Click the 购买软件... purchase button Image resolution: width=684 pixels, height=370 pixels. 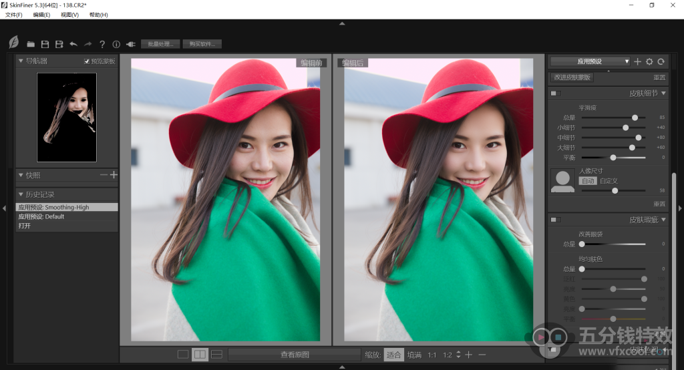tap(202, 44)
